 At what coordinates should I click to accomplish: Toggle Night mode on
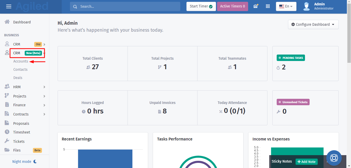click(24, 162)
